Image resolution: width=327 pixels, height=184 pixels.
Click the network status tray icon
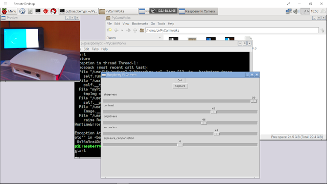click(x=289, y=11)
